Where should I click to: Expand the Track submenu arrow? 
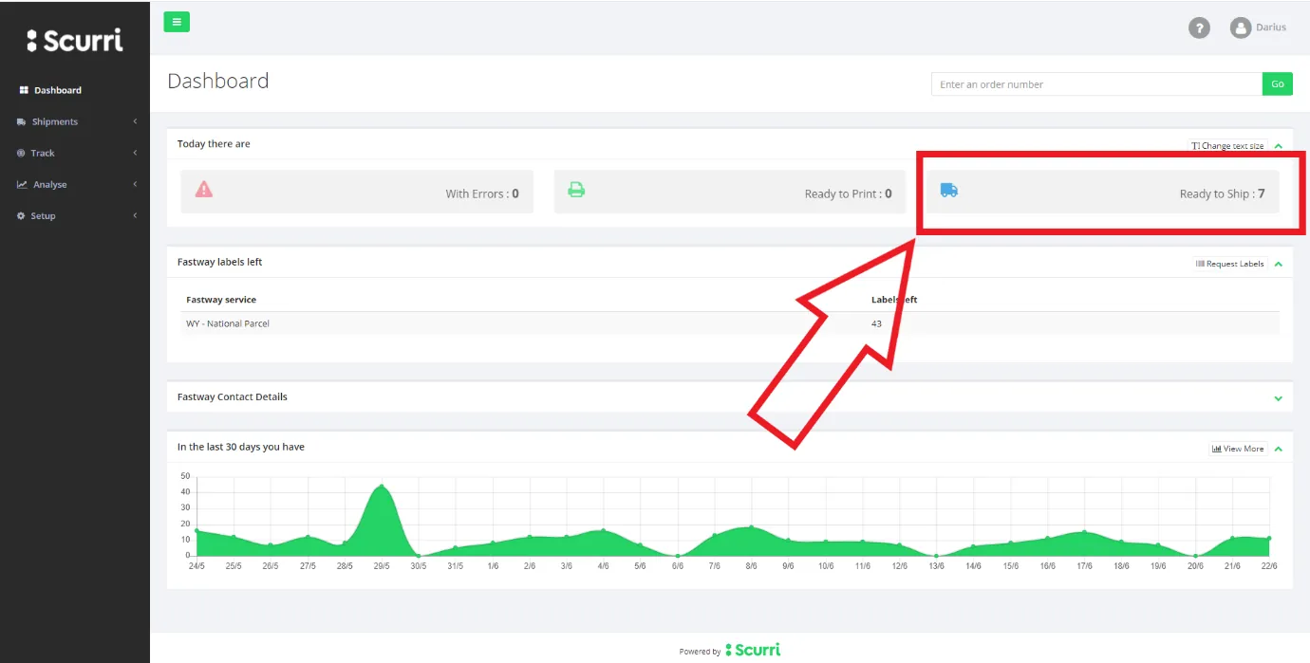136,153
